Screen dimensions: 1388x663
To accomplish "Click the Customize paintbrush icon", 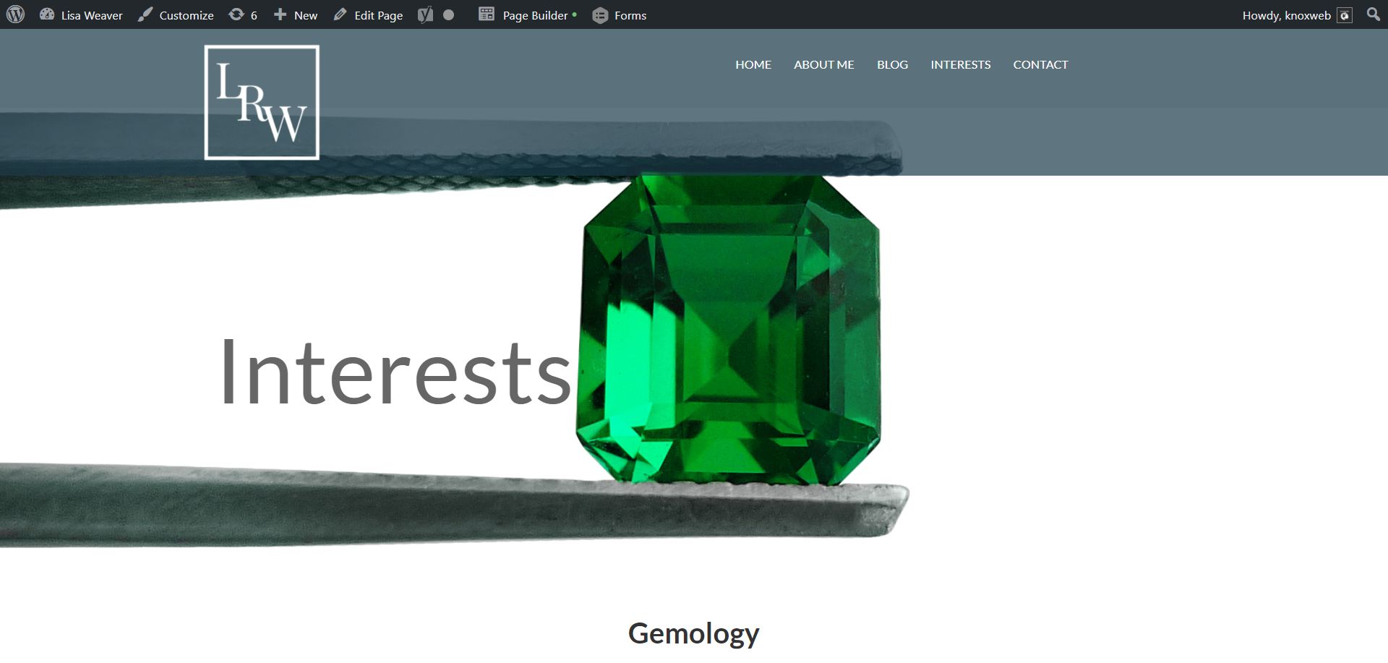I will (x=145, y=14).
